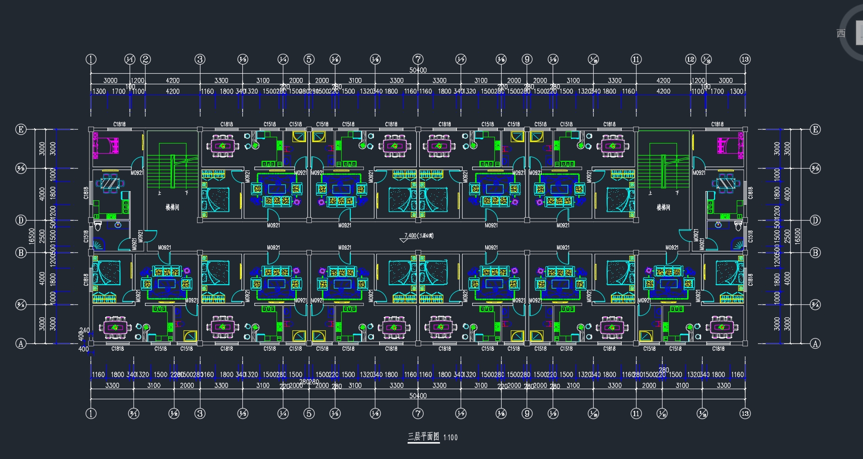Select grid axis bubble 1 on the top row

tap(91, 59)
